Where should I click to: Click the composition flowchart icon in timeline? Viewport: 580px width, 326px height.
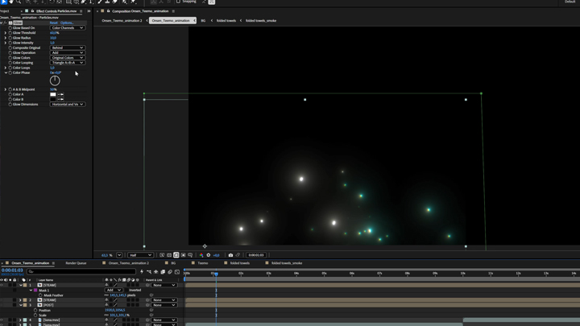[149, 272]
